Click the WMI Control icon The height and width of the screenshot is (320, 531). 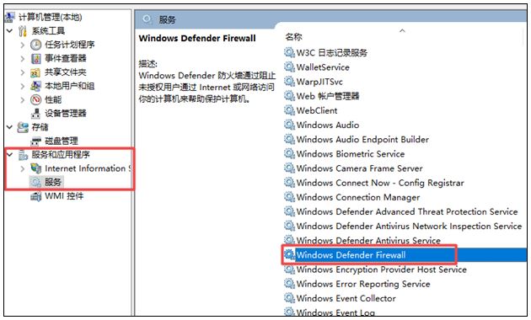coord(35,196)
